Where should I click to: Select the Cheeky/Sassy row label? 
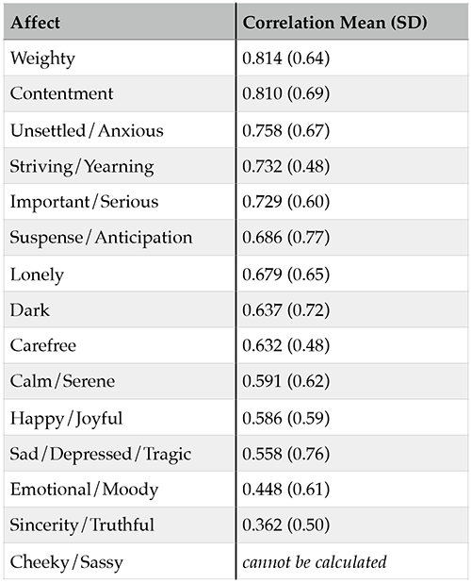coord(67,562)
